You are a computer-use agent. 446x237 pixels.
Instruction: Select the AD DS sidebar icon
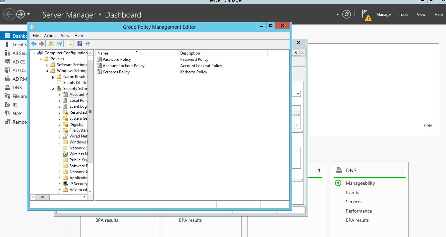pos(7,70)
